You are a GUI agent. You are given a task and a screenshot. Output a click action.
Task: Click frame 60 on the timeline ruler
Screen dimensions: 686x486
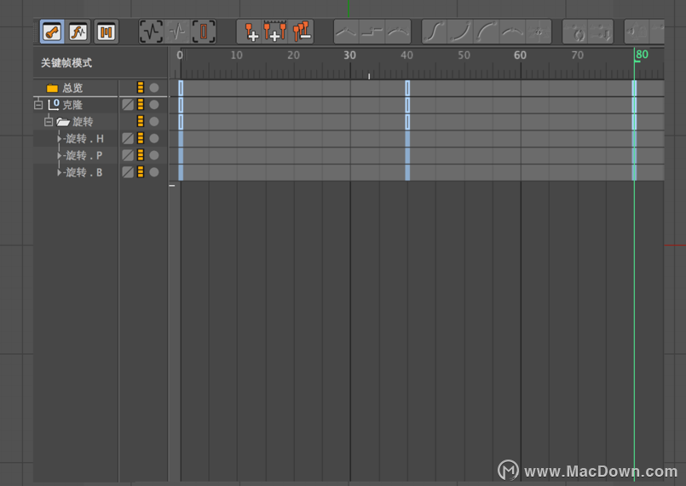pyautogui.click(x=520, y=55)
